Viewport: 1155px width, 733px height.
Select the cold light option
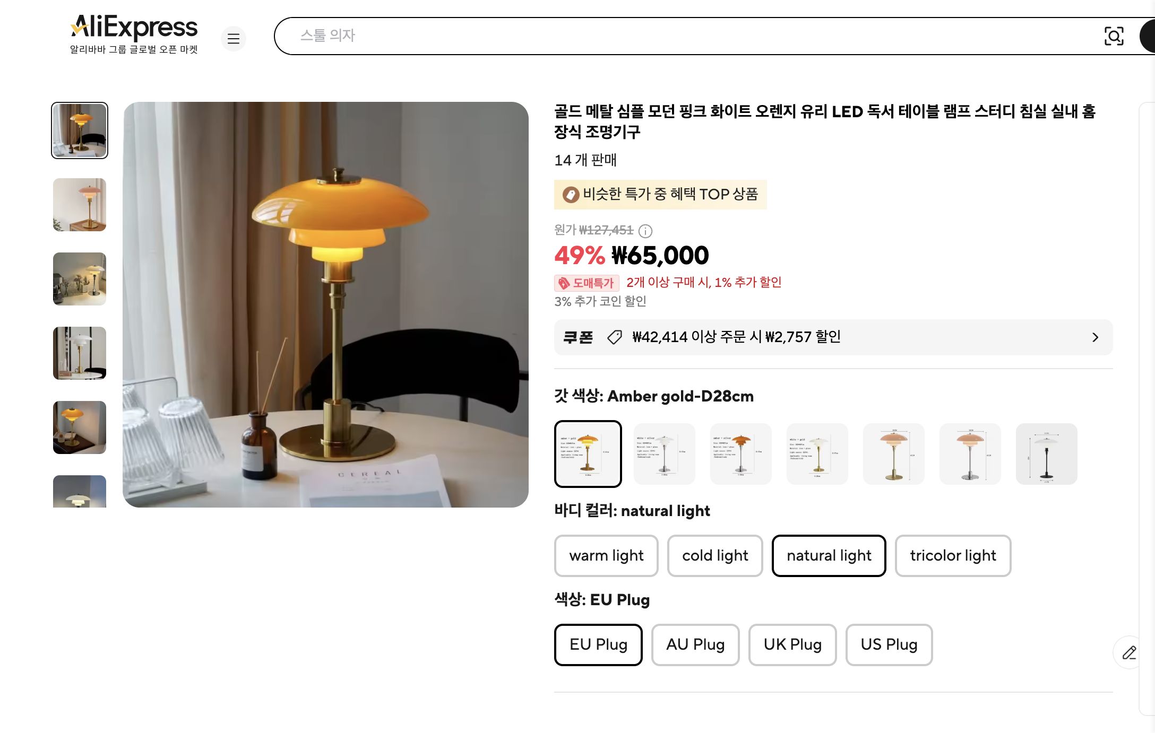coord(715,555)
